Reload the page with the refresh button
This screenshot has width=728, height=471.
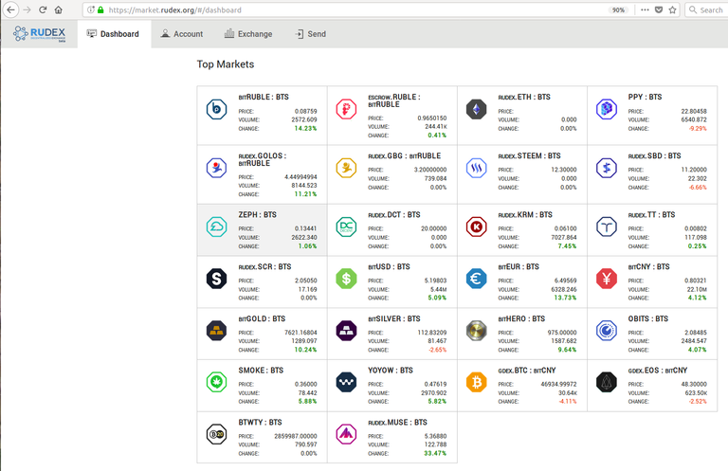pos(43,9)
